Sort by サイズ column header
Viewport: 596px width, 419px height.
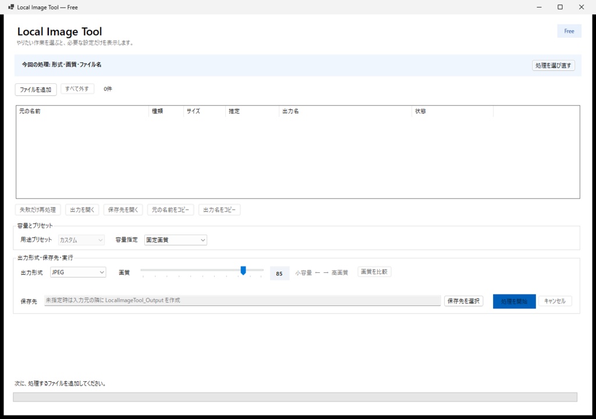204,111
